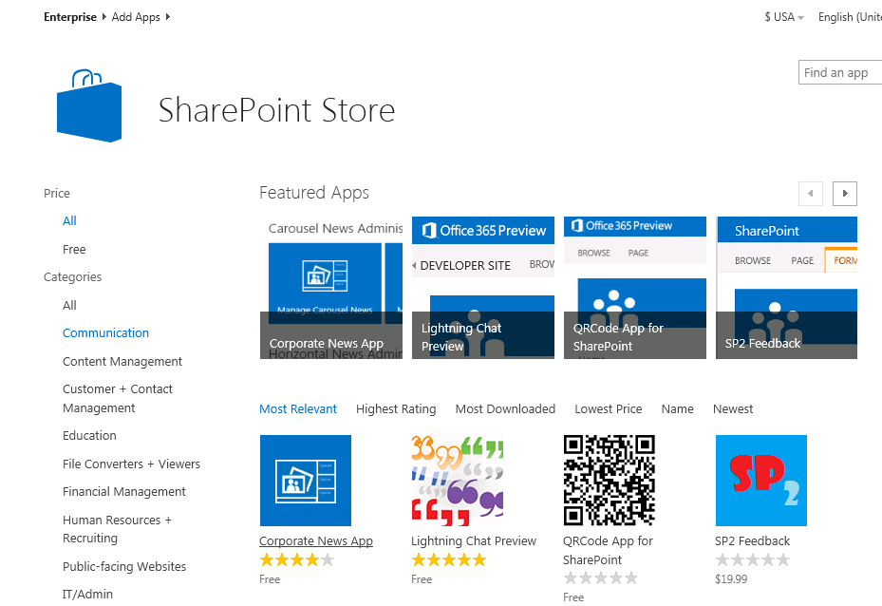Open Lightning Chat Preview featured banner
Screen dimensions: 882x606
point(483,288)
